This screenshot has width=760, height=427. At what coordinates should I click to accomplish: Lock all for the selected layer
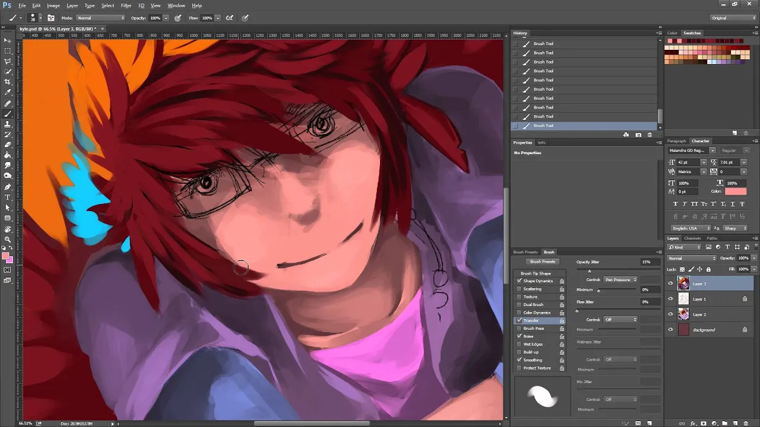pyautogui.click(x=708, y=269)
